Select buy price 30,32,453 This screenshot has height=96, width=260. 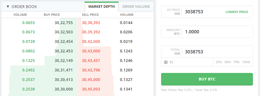pyautogui.click(x=64, y=51)
